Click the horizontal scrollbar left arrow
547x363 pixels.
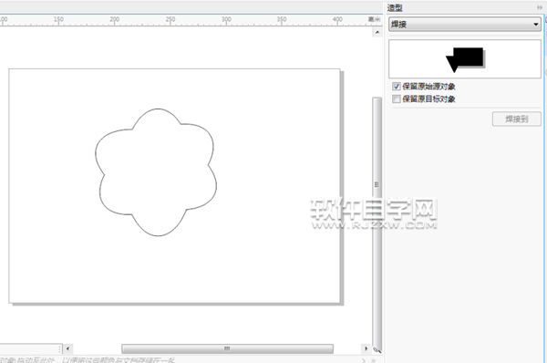click(67, 348)
